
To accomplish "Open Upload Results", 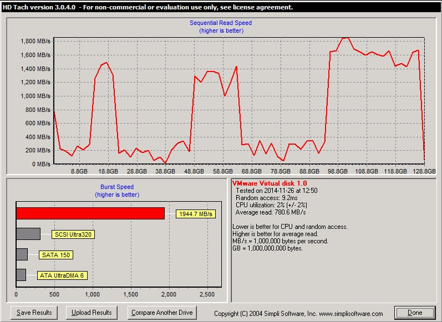I will click(x=92, y=313).
